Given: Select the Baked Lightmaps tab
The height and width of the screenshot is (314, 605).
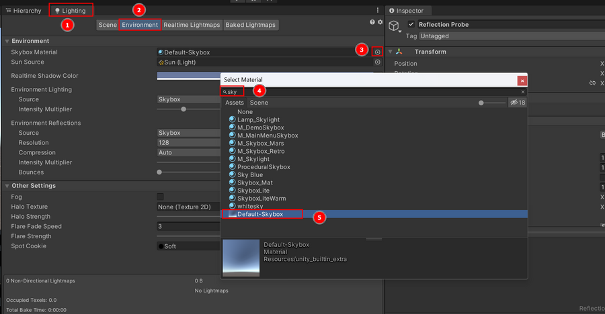Looking at the screenshot, I should tap(251, 25).
